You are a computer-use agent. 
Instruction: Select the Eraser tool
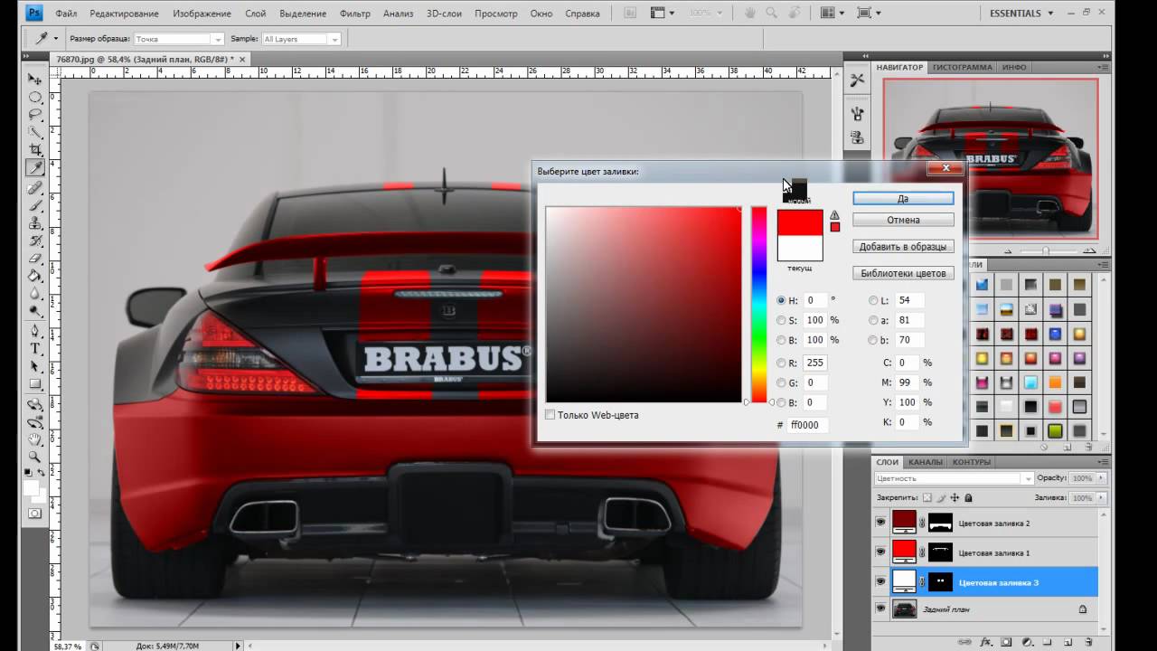click(x=35, y=258)
